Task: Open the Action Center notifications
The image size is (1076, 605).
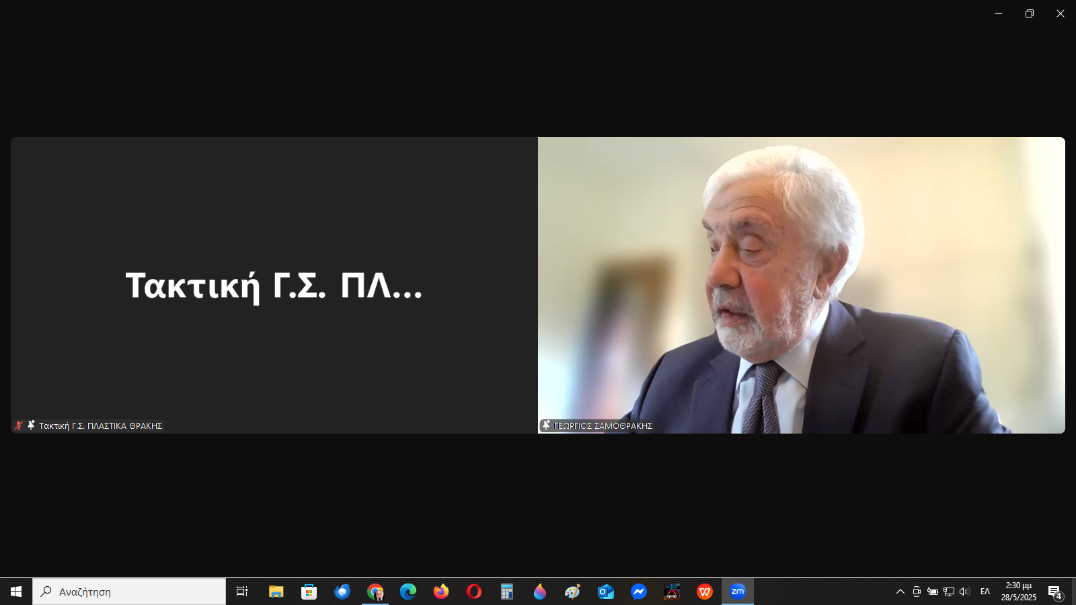Action: click(x=1055, y=592)
